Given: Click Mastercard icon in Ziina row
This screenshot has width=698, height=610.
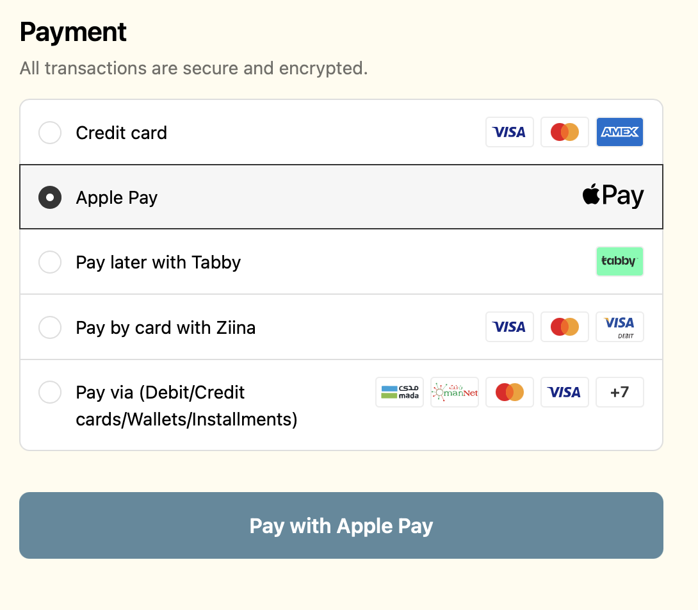Looking at the screenshot, I should pos(564,327).
